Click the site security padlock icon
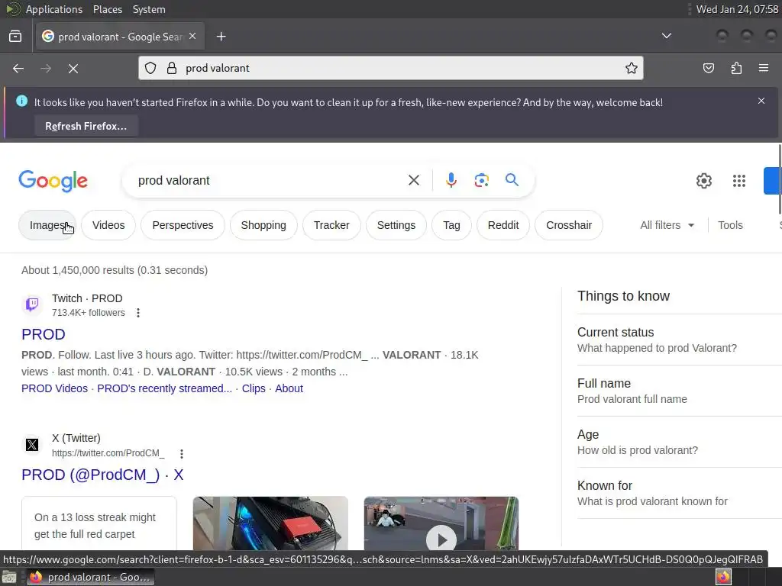The height and width of the screenshot is (586, 782). click(x=172, y=68)
